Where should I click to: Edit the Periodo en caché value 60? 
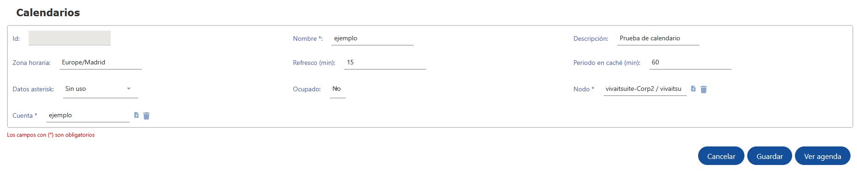690,63
